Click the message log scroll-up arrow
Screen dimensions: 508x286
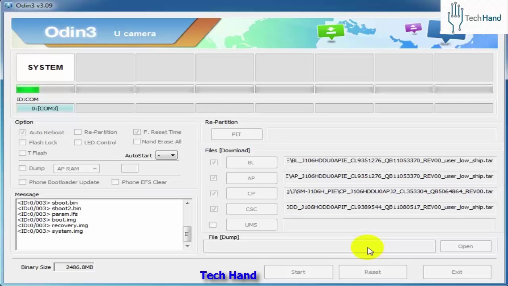(x=187, y=203)
